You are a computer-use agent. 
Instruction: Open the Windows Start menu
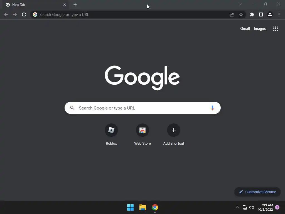(x=130, y=207)
